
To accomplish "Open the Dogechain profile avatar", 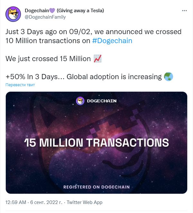I will [13, 14].
